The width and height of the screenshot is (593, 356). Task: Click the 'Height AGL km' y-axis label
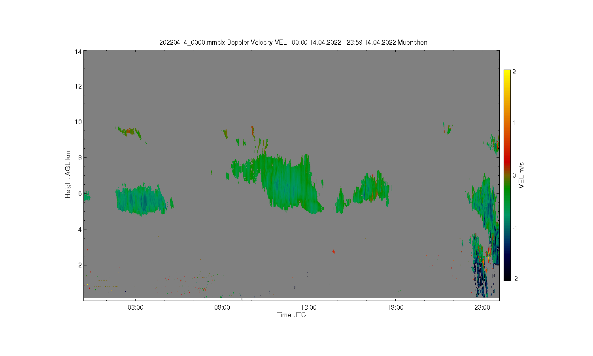pyautogui.click(x=68, y=174)
